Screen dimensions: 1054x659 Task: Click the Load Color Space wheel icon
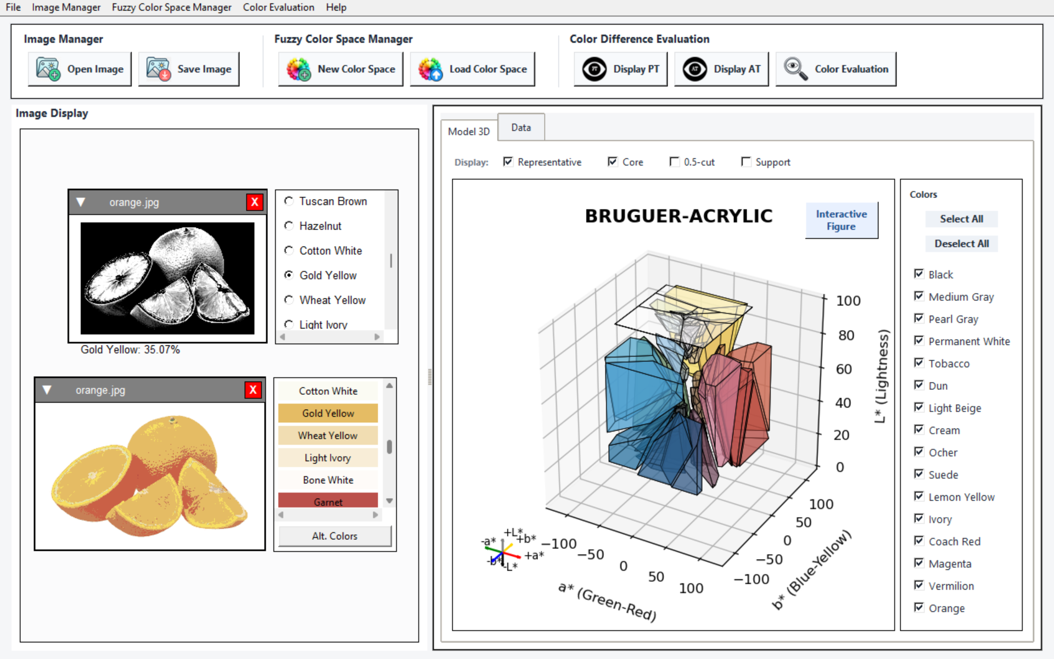[x=430, y=69]
